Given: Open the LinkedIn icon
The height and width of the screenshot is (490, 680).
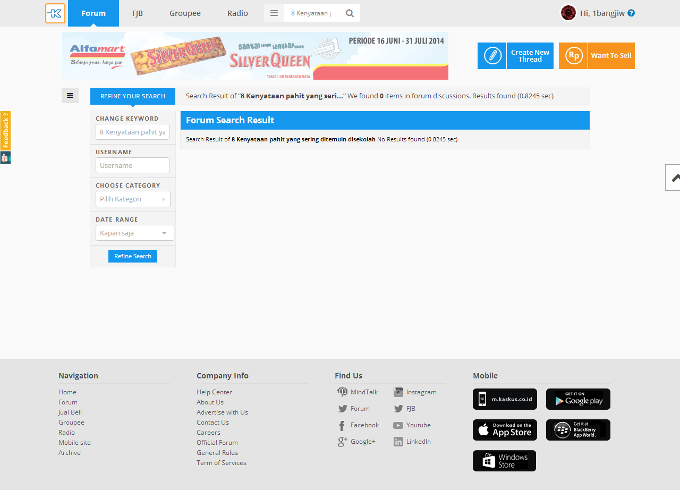Looking at the screenshot, I should pyautogui.click(x=398, y=442).
